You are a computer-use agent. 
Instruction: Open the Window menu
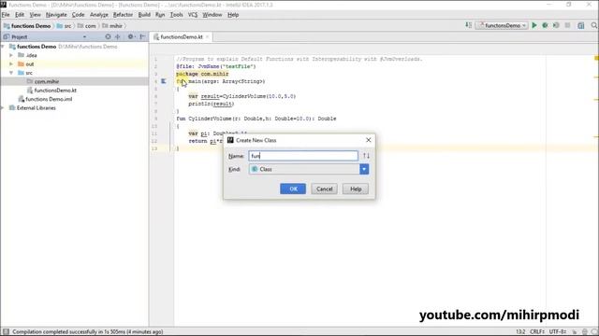pos(212,15)
